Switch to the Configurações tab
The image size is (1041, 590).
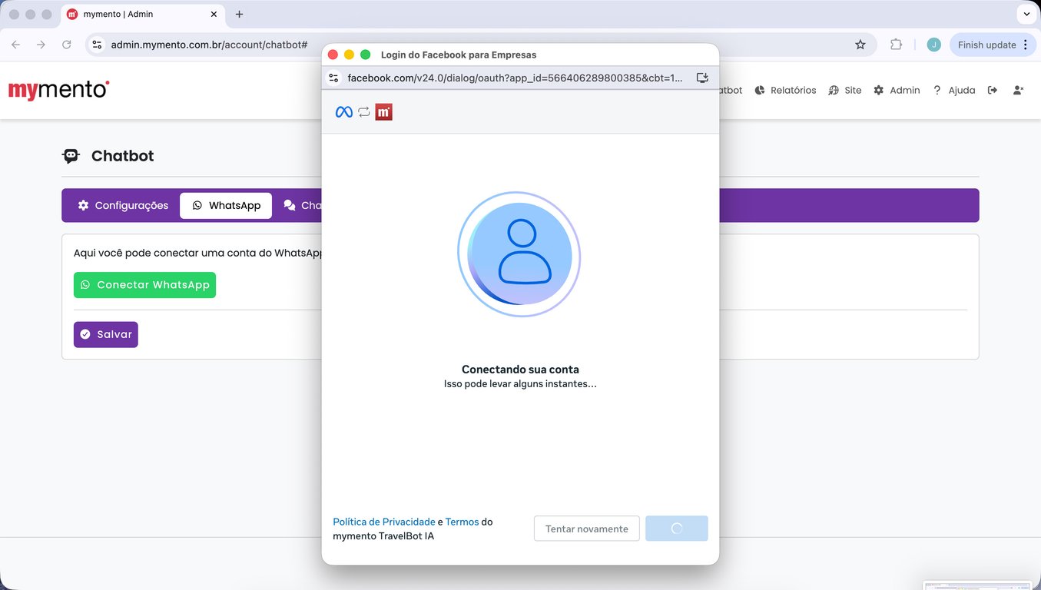click(123, 206)
